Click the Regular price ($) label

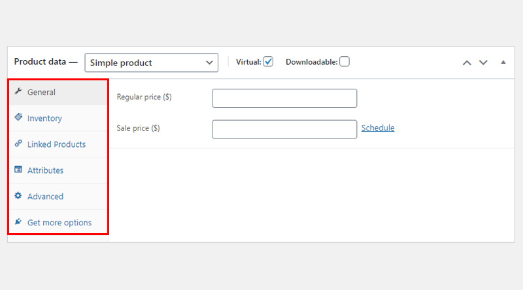pos(144,97)
